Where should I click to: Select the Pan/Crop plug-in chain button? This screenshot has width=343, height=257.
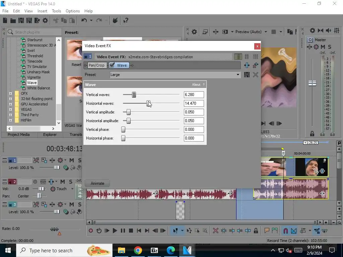96,65
